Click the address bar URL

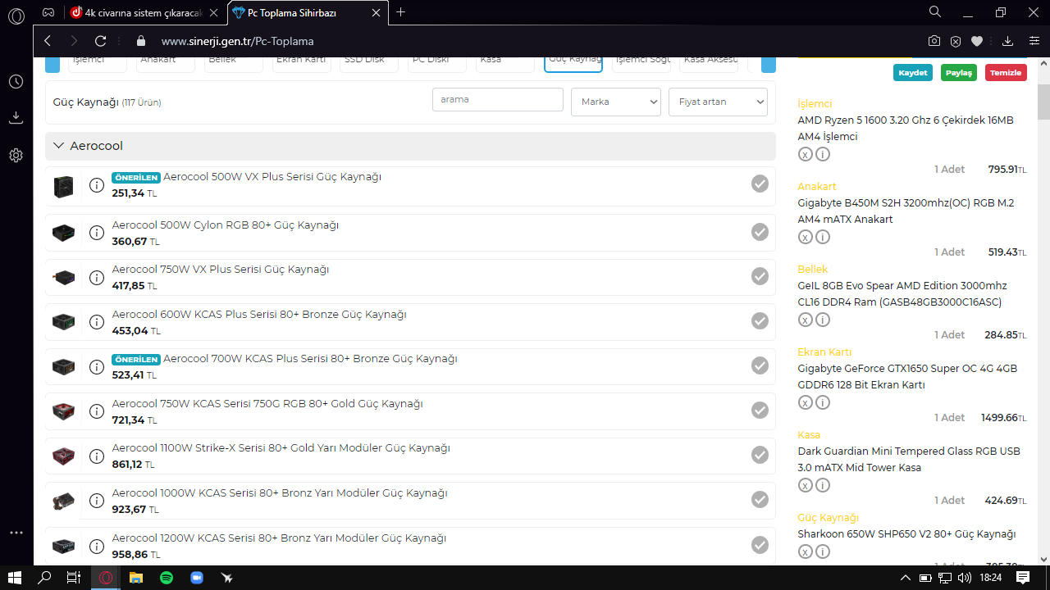click(x=237, y=41)
